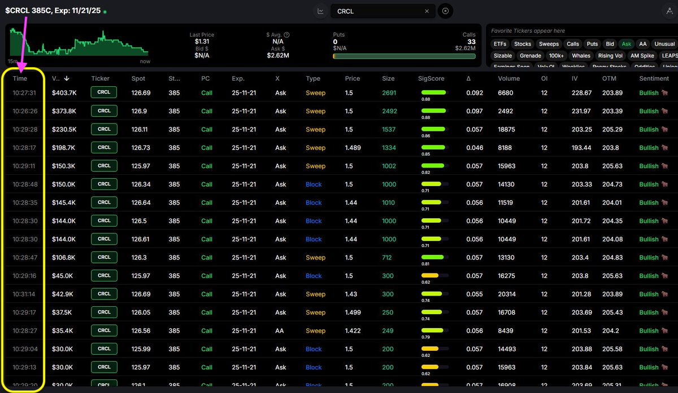Click the CRCL ticker badge in 10:27:31 row
678x393 pixels.
104,92
